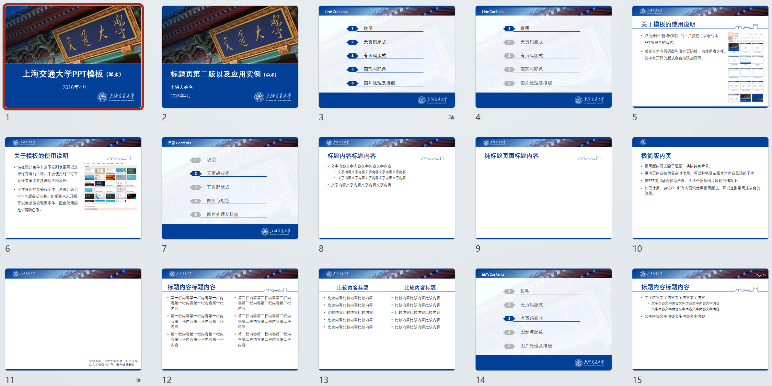This screenshot has height=386, width=772.
Task: Click the transition star icon under slide 3
Action: tap(452, 117)
